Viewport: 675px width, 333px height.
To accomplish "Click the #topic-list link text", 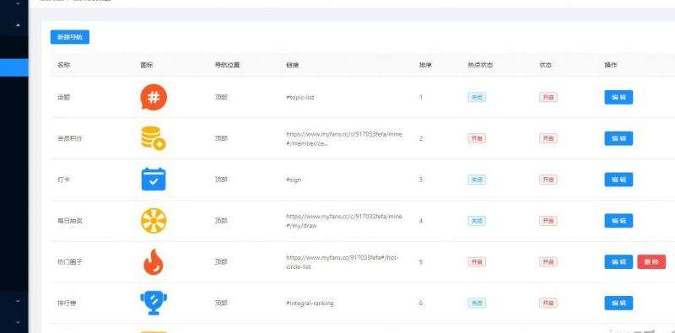I will tap(300, 97).
